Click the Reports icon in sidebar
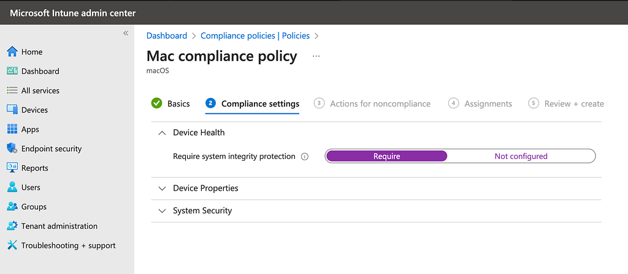The image size is (628, 274). coord(12,168)
